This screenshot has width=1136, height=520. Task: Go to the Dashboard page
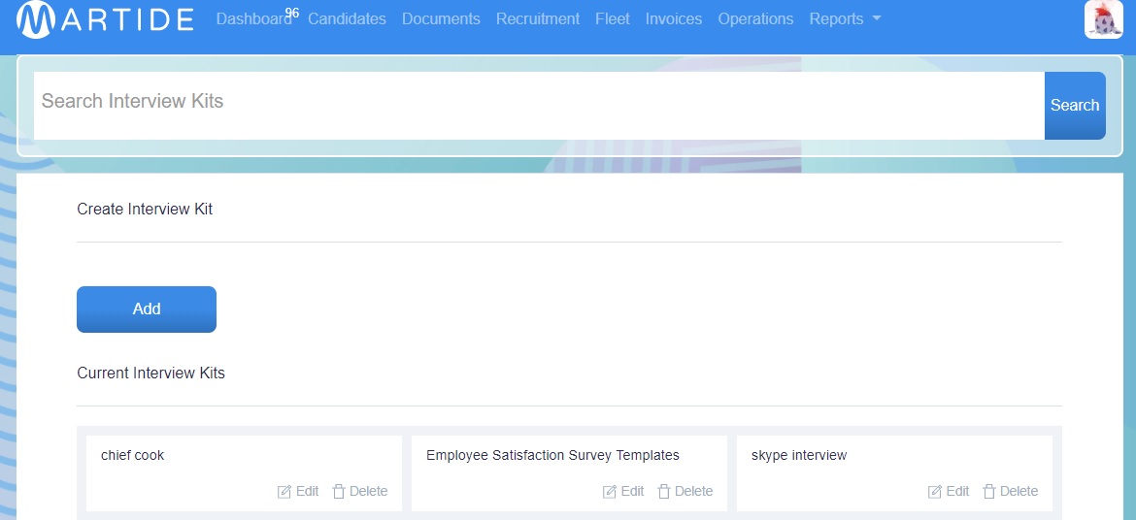[x=253, y=19]
